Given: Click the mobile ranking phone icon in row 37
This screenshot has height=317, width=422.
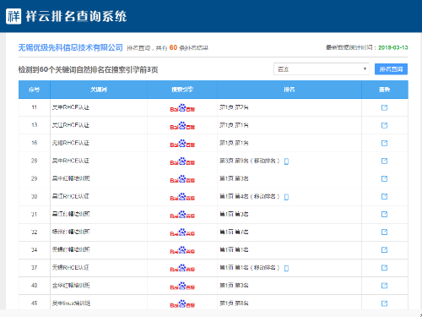Looking at the screenshot, I should 286,268.
